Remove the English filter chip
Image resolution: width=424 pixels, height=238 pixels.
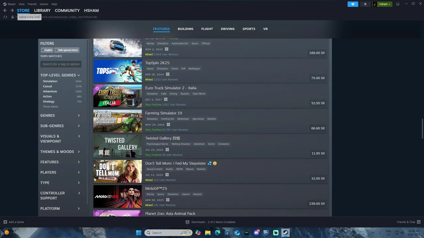coord(47,50)
